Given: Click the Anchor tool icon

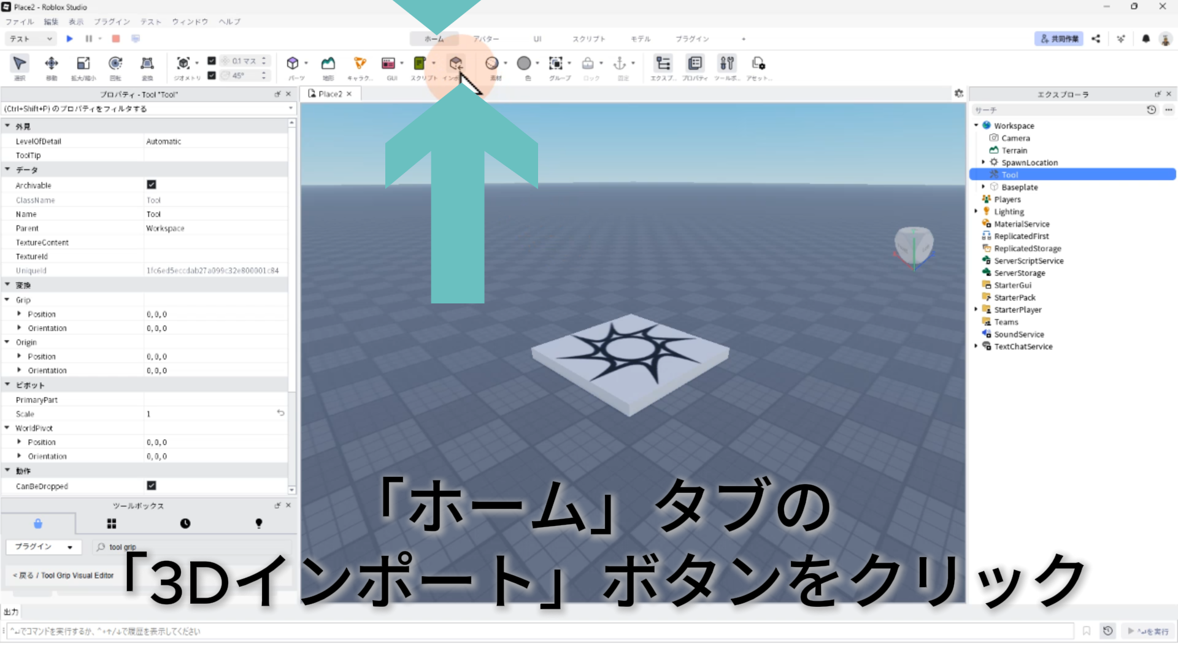Looking at the screenshot, I should coord(620,64).
